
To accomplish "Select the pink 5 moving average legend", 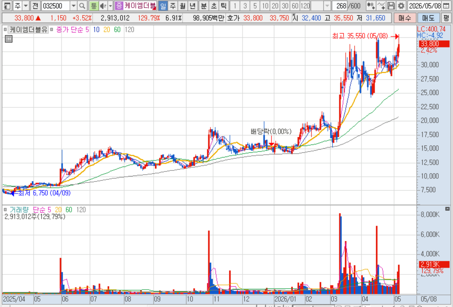I will [x=87, y=30].
